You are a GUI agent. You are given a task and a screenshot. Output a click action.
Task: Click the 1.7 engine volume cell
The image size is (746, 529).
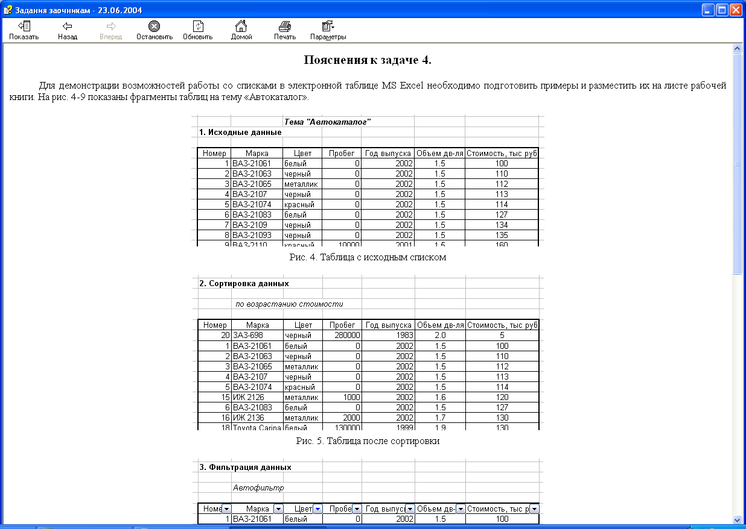click(439, 418)
